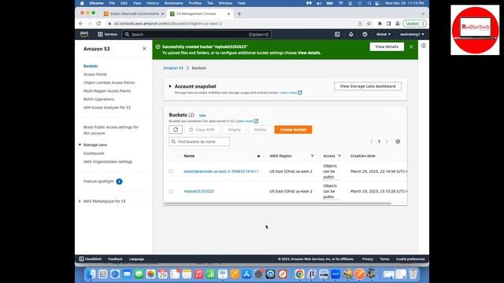Open the Chrome share page icon
Viewport: 504px width, 283px height.
point(360,24)
